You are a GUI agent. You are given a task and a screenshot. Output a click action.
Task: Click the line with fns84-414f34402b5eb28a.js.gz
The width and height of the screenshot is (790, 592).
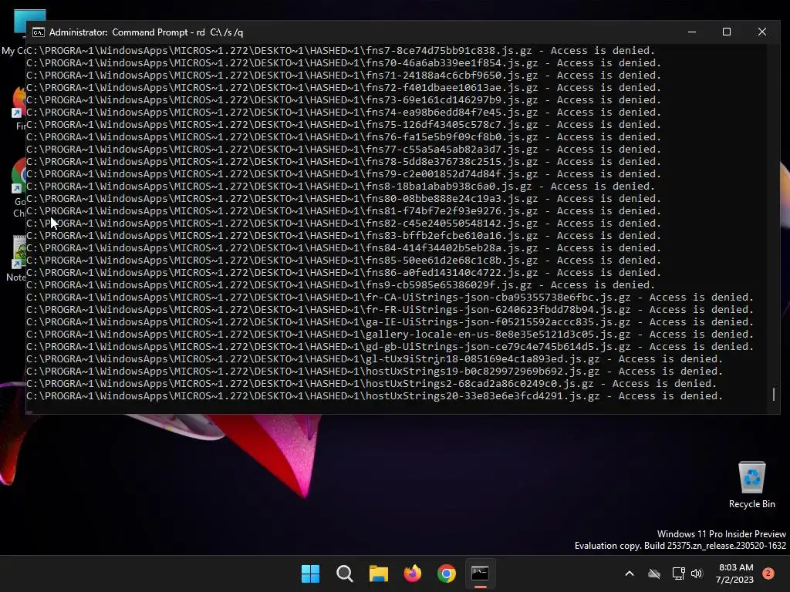click(x=343, y=248)
